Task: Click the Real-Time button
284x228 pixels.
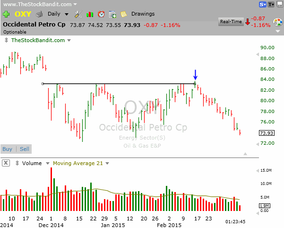Action: tap(231, 22)
